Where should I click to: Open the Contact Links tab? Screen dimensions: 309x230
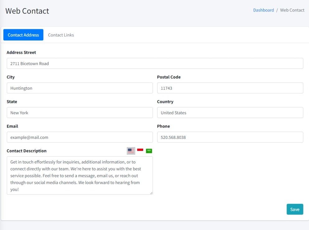(61, 35)
